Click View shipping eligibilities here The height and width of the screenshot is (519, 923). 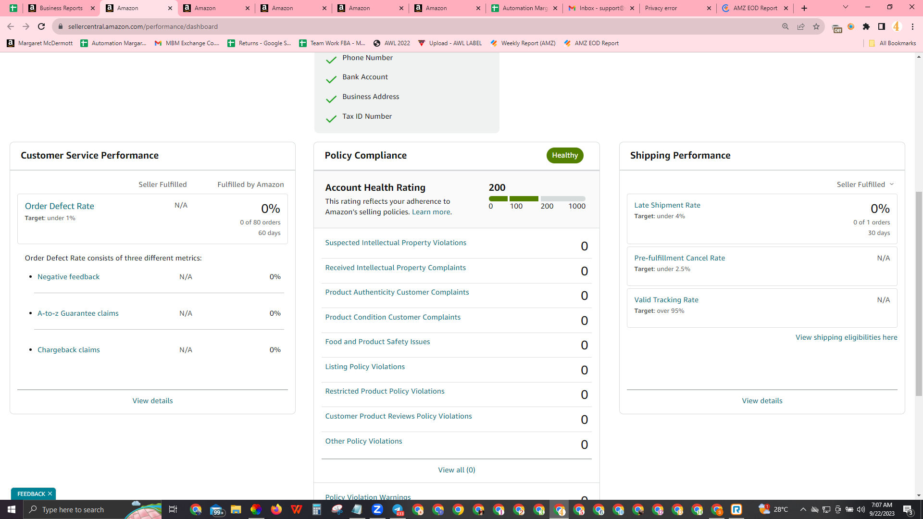pyautogui.click(x=846, y=337)
